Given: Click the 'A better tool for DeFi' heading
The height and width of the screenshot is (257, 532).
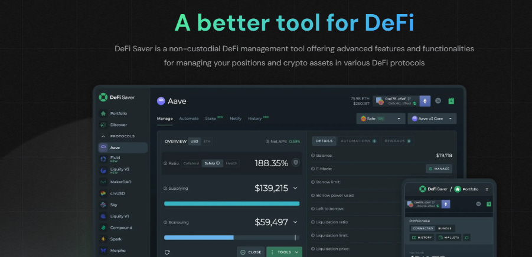Looking at the screenshot, I should (x=295, y=23).
